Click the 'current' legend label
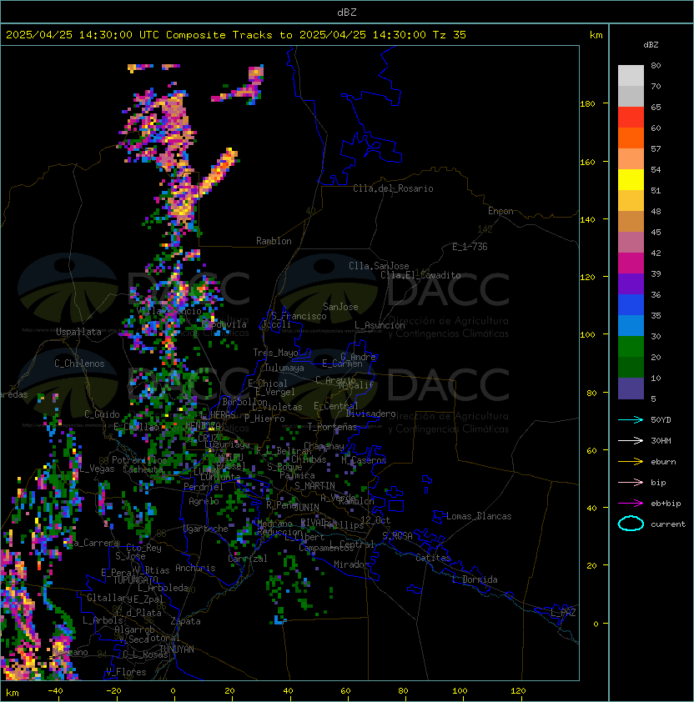Viewport: 694px width, 702px height. pos(668,524)
